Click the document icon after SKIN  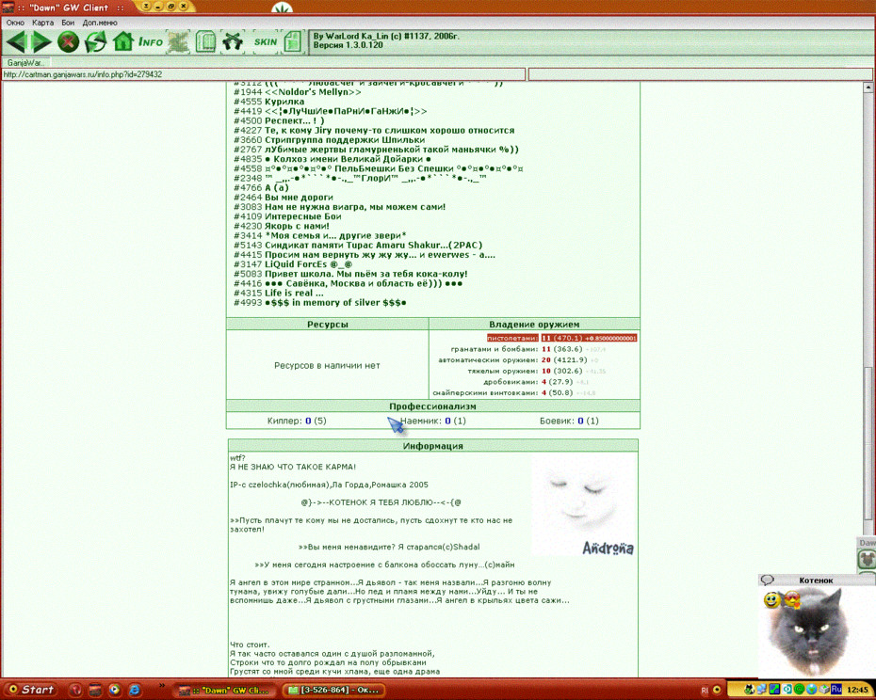click(x=292, y=41)
